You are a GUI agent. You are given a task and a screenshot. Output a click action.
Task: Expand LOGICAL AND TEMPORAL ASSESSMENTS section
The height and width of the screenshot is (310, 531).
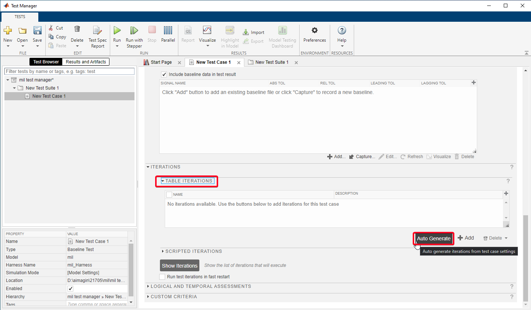point(148,286)
